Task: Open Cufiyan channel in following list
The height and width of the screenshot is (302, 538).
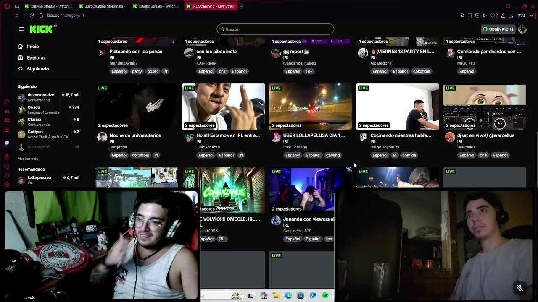Action: point(48,134)
